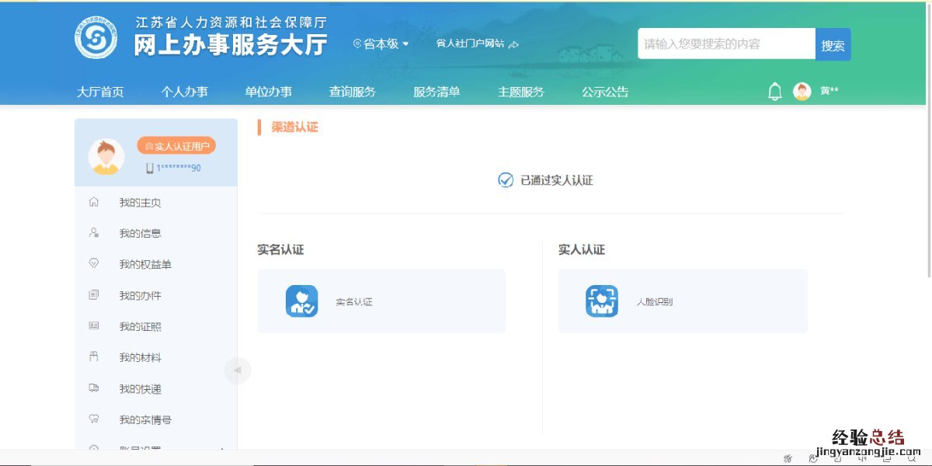932x466 pixels.
Task: Click the site logo emblem
Action: click(x=96, y=37)
